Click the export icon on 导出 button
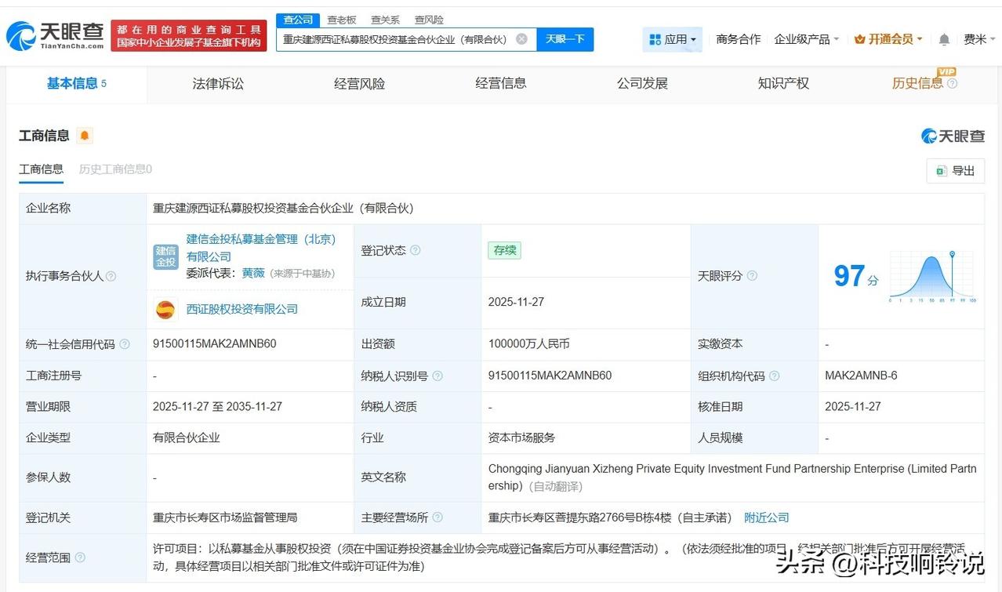Viewport: 1002px width, 592px height. tap(941, 170)
